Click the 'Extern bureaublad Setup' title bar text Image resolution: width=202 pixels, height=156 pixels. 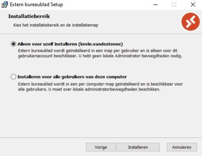pyautogui.click(x=36, y=5)
